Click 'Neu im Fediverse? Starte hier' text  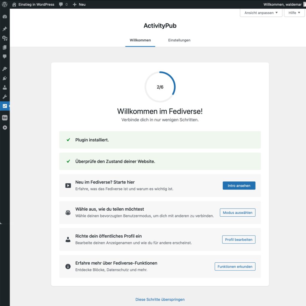[x=105, y=182]
